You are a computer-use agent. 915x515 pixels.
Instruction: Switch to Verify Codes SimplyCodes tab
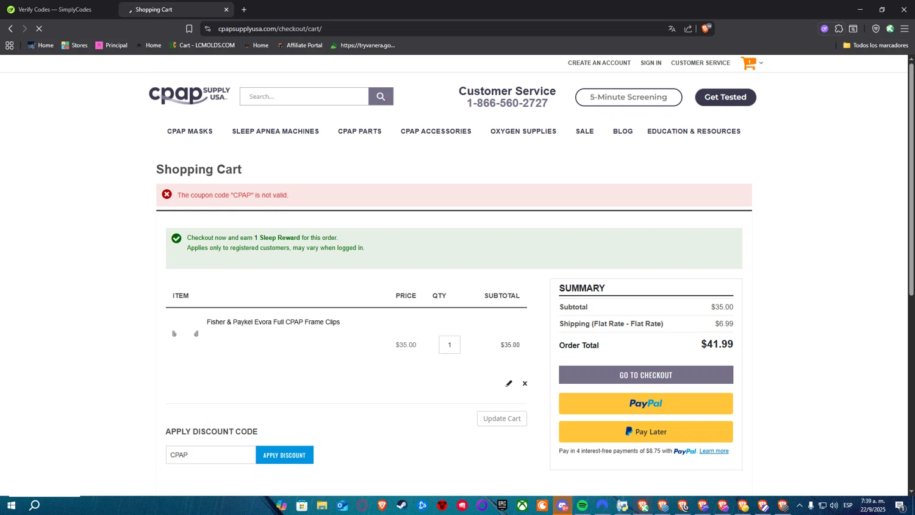[58, 10]
